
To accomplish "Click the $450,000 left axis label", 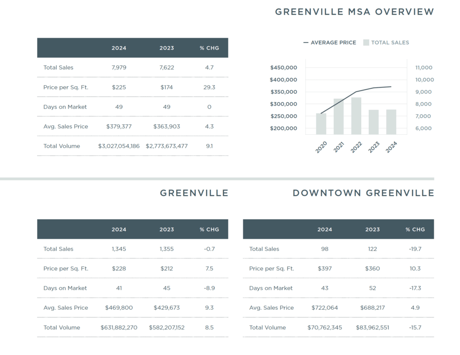I will point(283,68).
